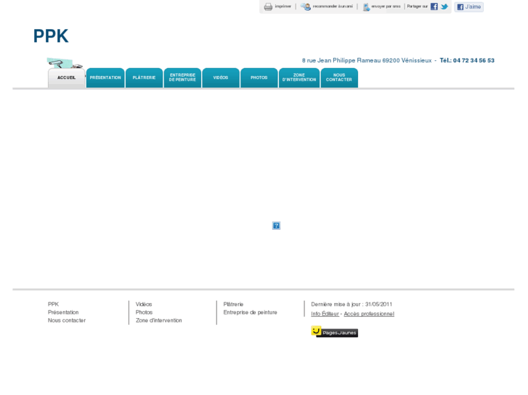This screenshot has width=528, height=395.
Task: Click the printer icon for imprimer
Action: tap(268, 7)
